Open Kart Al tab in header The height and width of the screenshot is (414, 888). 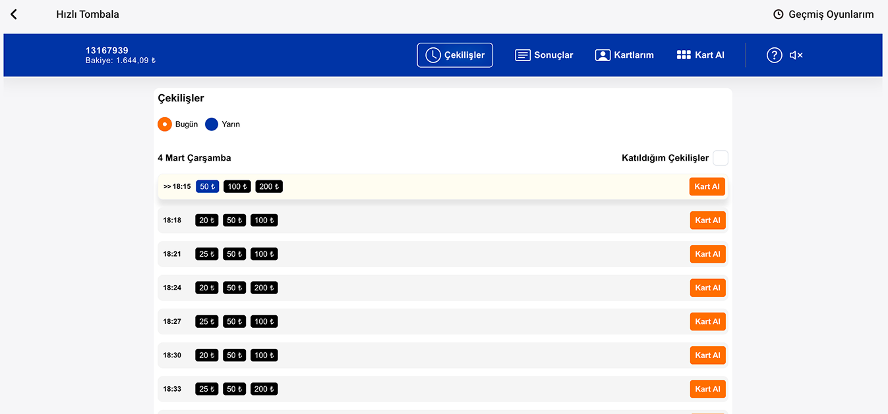coord(701,55)
